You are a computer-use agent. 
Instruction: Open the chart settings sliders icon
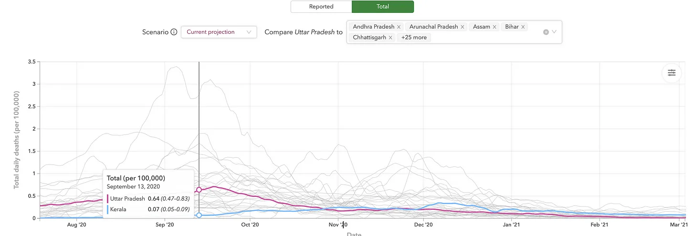[x=672, y=73]
